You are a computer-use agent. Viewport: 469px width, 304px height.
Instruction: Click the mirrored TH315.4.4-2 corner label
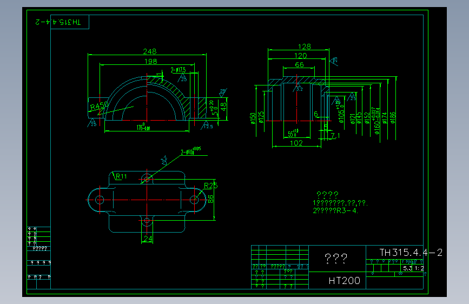[58, 22]
